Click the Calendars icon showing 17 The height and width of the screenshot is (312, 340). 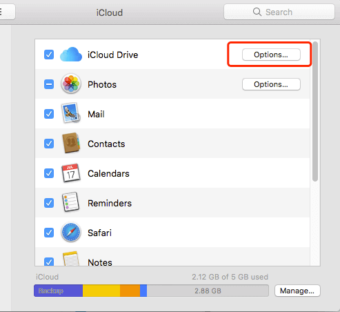click(71, 173)
